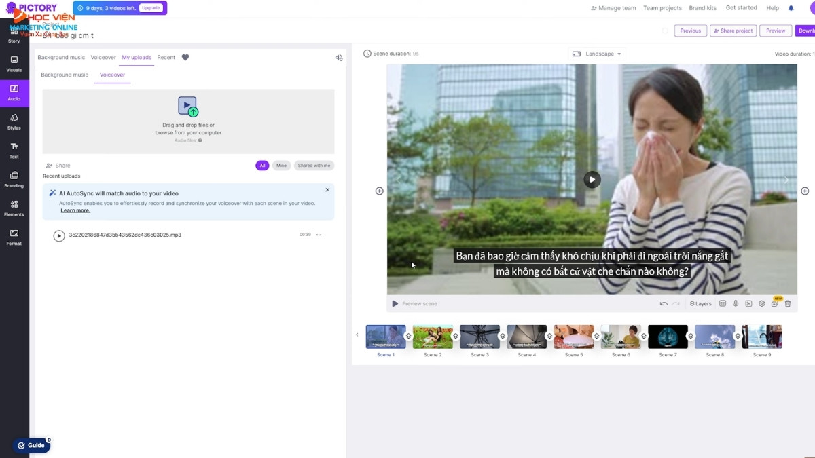Image resolution: width=815 pixels, height=458 pixels.
Task: Click the notification bell icon
Action: (791, 8)
